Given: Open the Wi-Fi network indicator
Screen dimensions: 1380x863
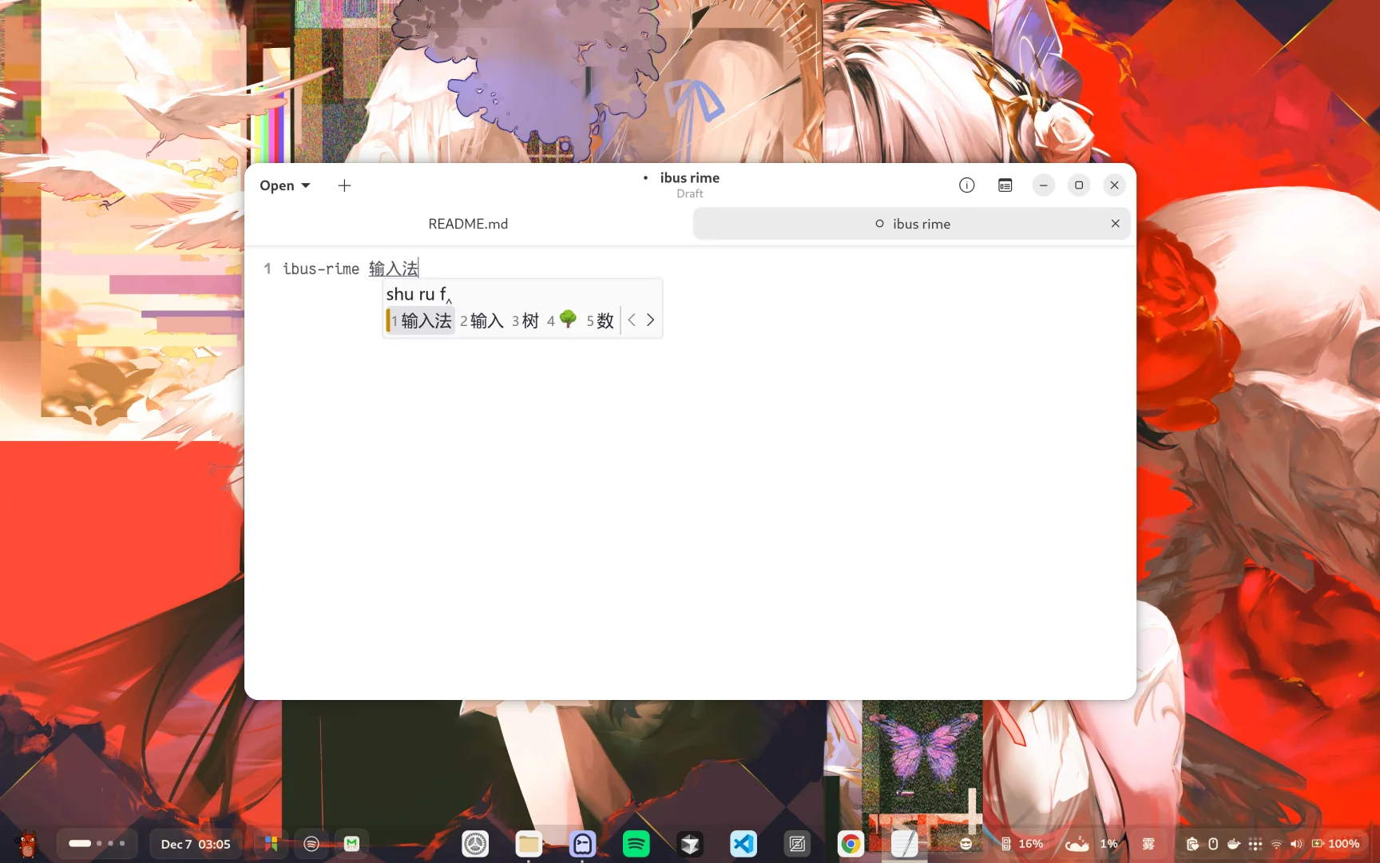Looking at the screenshot, I should [x=1276, y=844].
